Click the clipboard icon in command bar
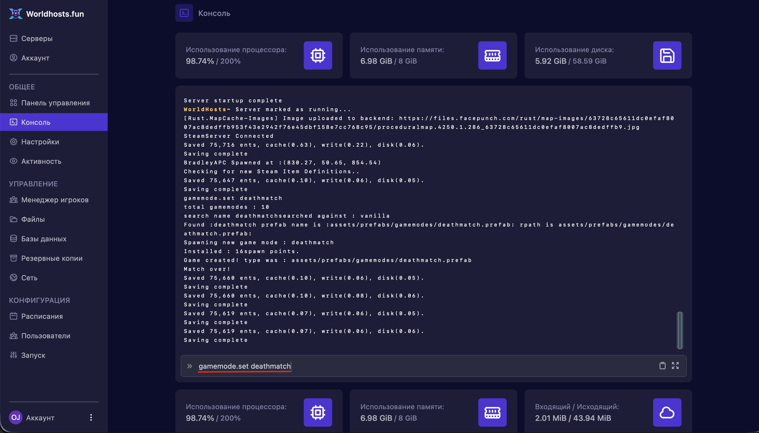Screen dimensions: 759x433 point(662,365)
